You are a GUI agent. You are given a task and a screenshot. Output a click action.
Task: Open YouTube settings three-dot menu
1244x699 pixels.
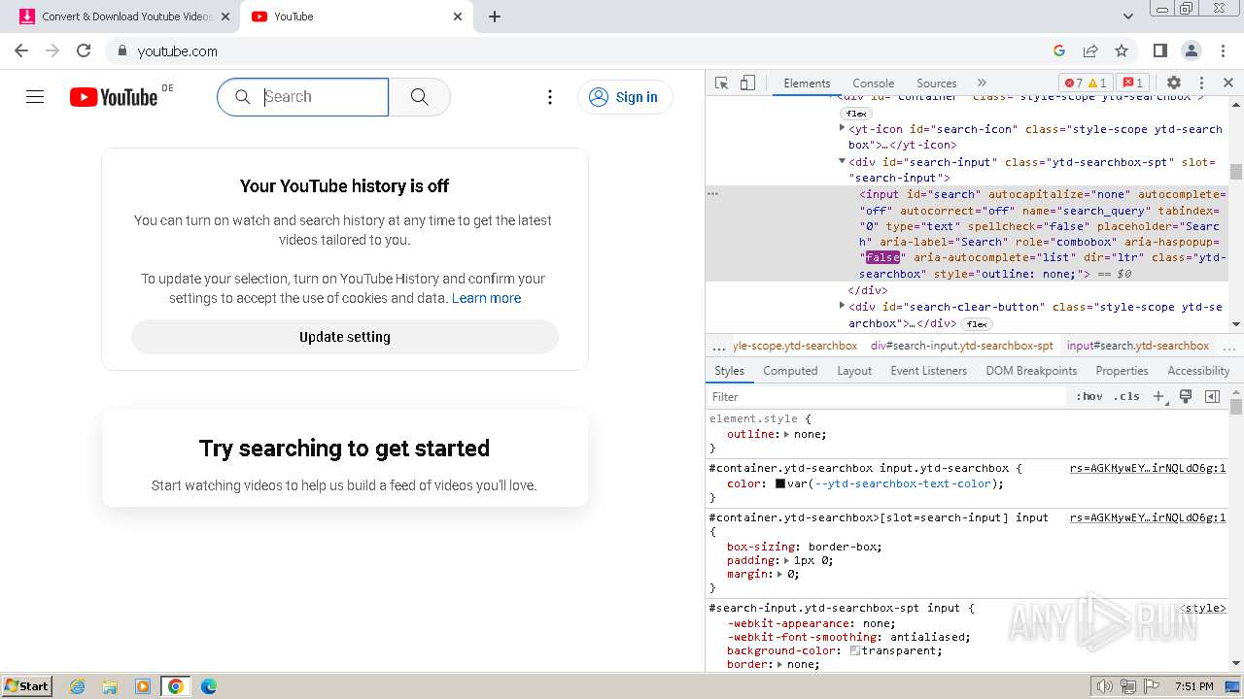(x=550, y=97)
